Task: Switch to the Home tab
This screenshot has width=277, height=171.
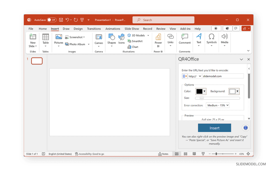Action: 43,29
